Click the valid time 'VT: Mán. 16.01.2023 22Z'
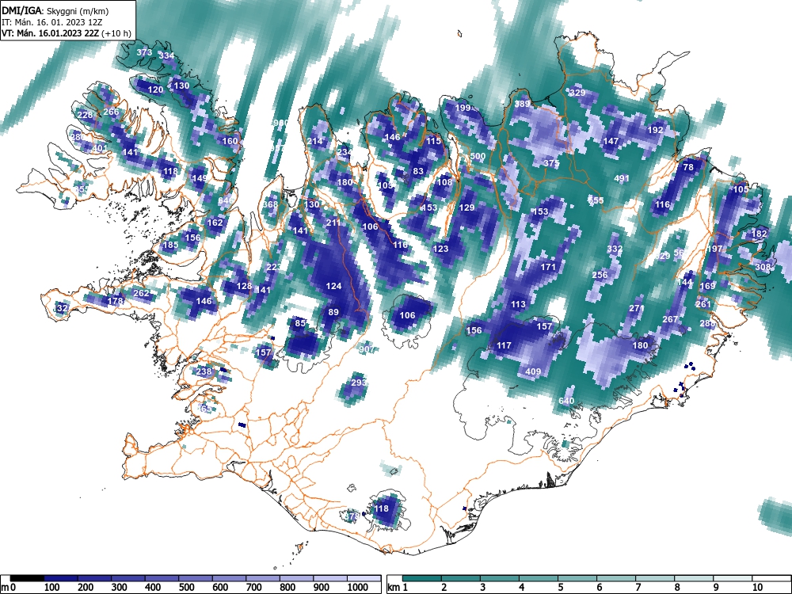The width and height of the screenshot is (792, 594). click(51, 33)
